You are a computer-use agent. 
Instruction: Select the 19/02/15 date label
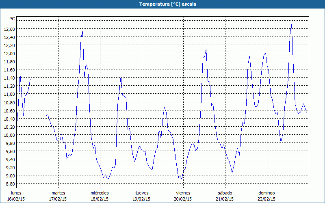(x=141, y=199)
